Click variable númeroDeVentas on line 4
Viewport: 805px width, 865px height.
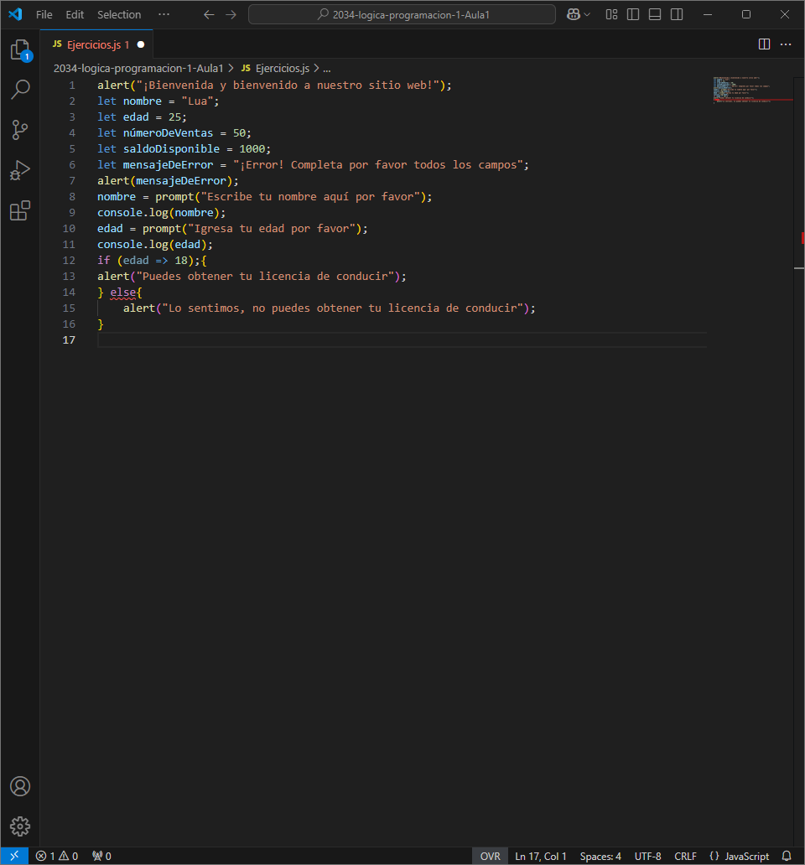(168, 133)
